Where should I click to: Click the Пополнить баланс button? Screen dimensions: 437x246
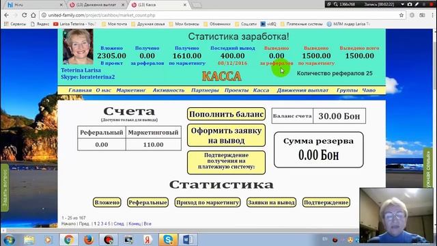point(226,114)
